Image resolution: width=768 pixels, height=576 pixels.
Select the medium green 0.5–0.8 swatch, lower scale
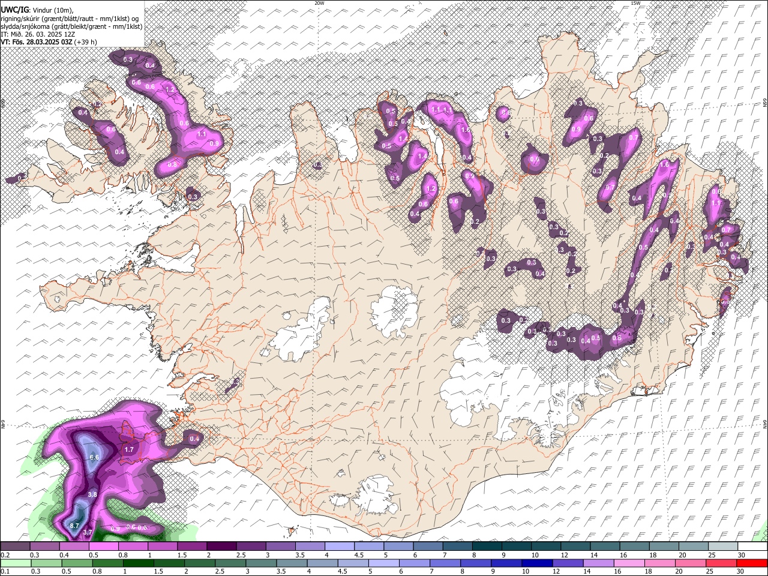tap(77, 563)
